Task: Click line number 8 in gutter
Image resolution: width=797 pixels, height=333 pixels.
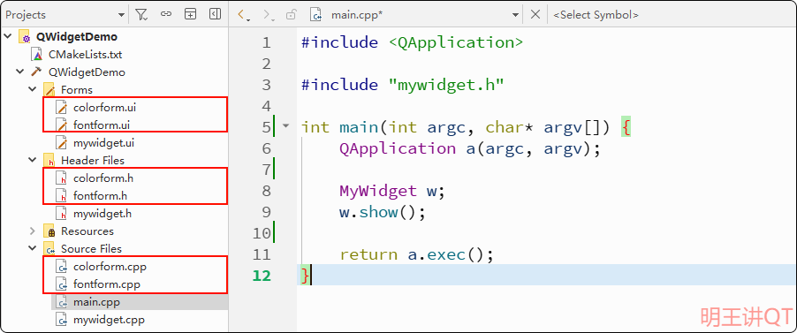Action: click(x=266, y=191)
